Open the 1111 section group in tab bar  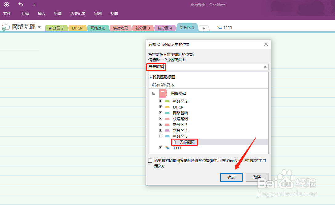[x=224, y=28]
